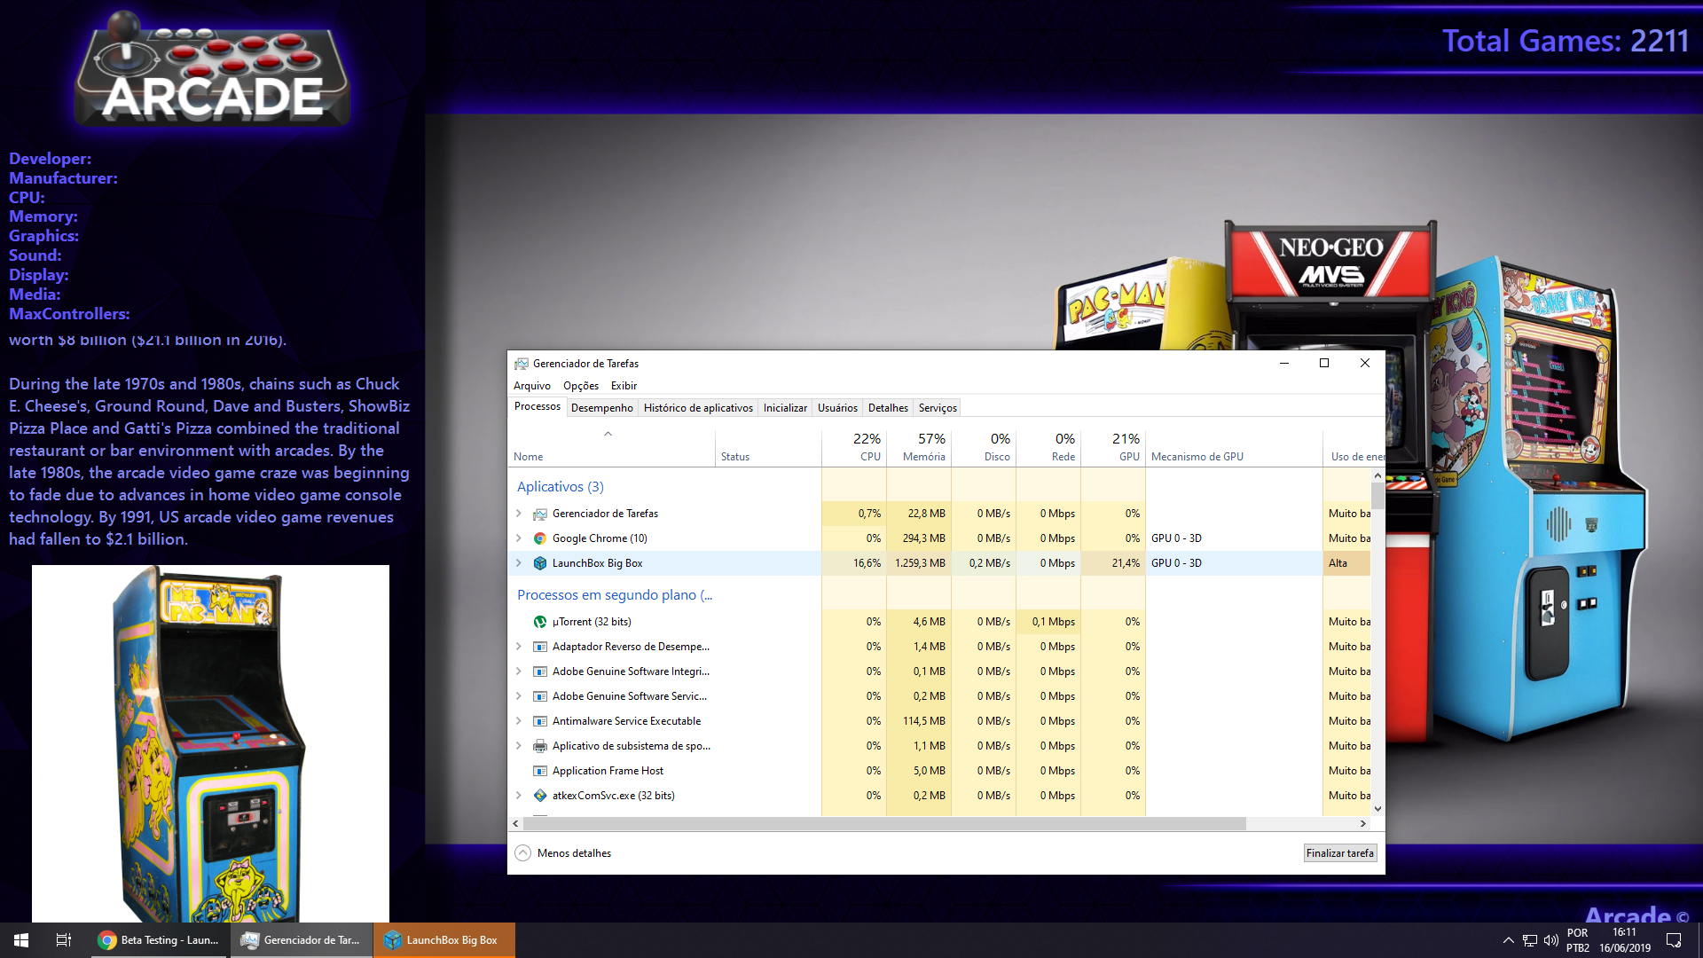Click the Status column header
This screenshot has height=958, width=1703.
click(x=768, y=447)
